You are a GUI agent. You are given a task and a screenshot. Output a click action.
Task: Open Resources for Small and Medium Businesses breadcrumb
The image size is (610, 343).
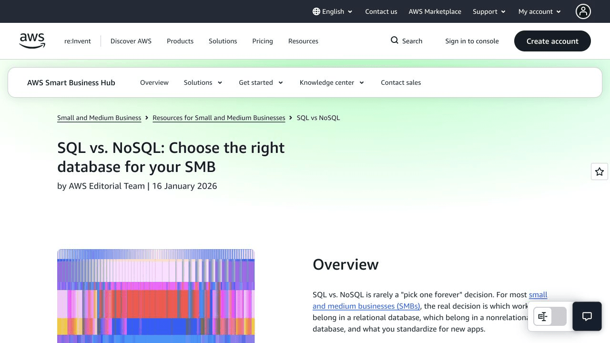[219, 118]
